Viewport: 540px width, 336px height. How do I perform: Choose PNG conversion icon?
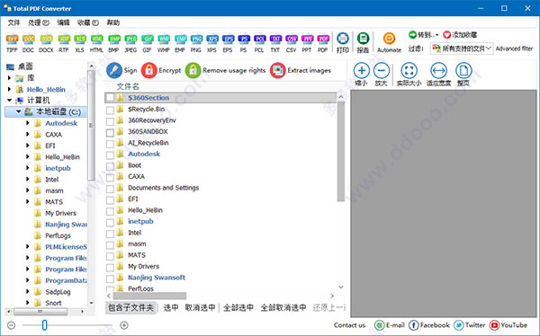pyautogui.click(x=196, y=43)
